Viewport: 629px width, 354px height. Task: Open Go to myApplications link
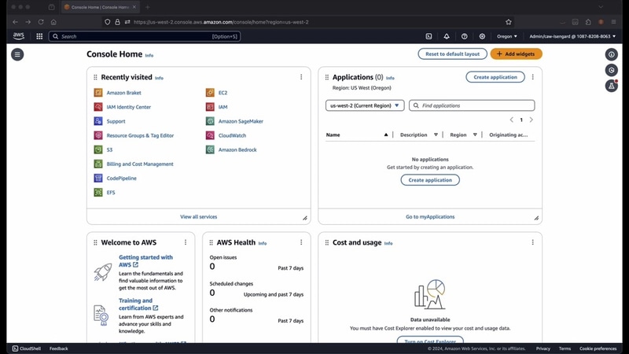pyautogui.click(x=430, y=217)
